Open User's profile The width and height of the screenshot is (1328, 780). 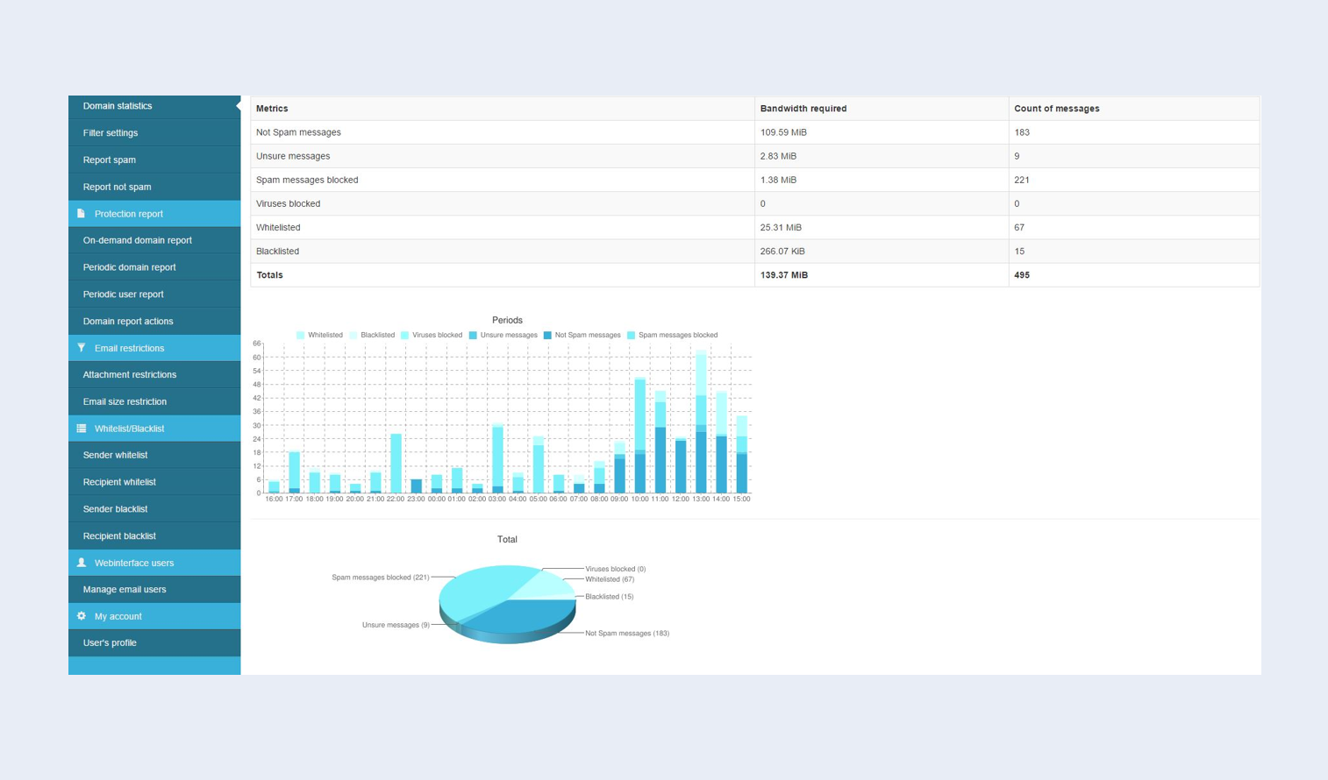tap(154, 642)
